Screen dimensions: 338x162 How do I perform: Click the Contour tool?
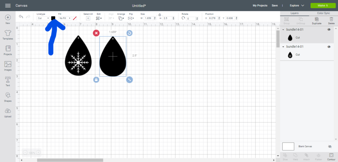pyautogui.click(x=331, y=156)
